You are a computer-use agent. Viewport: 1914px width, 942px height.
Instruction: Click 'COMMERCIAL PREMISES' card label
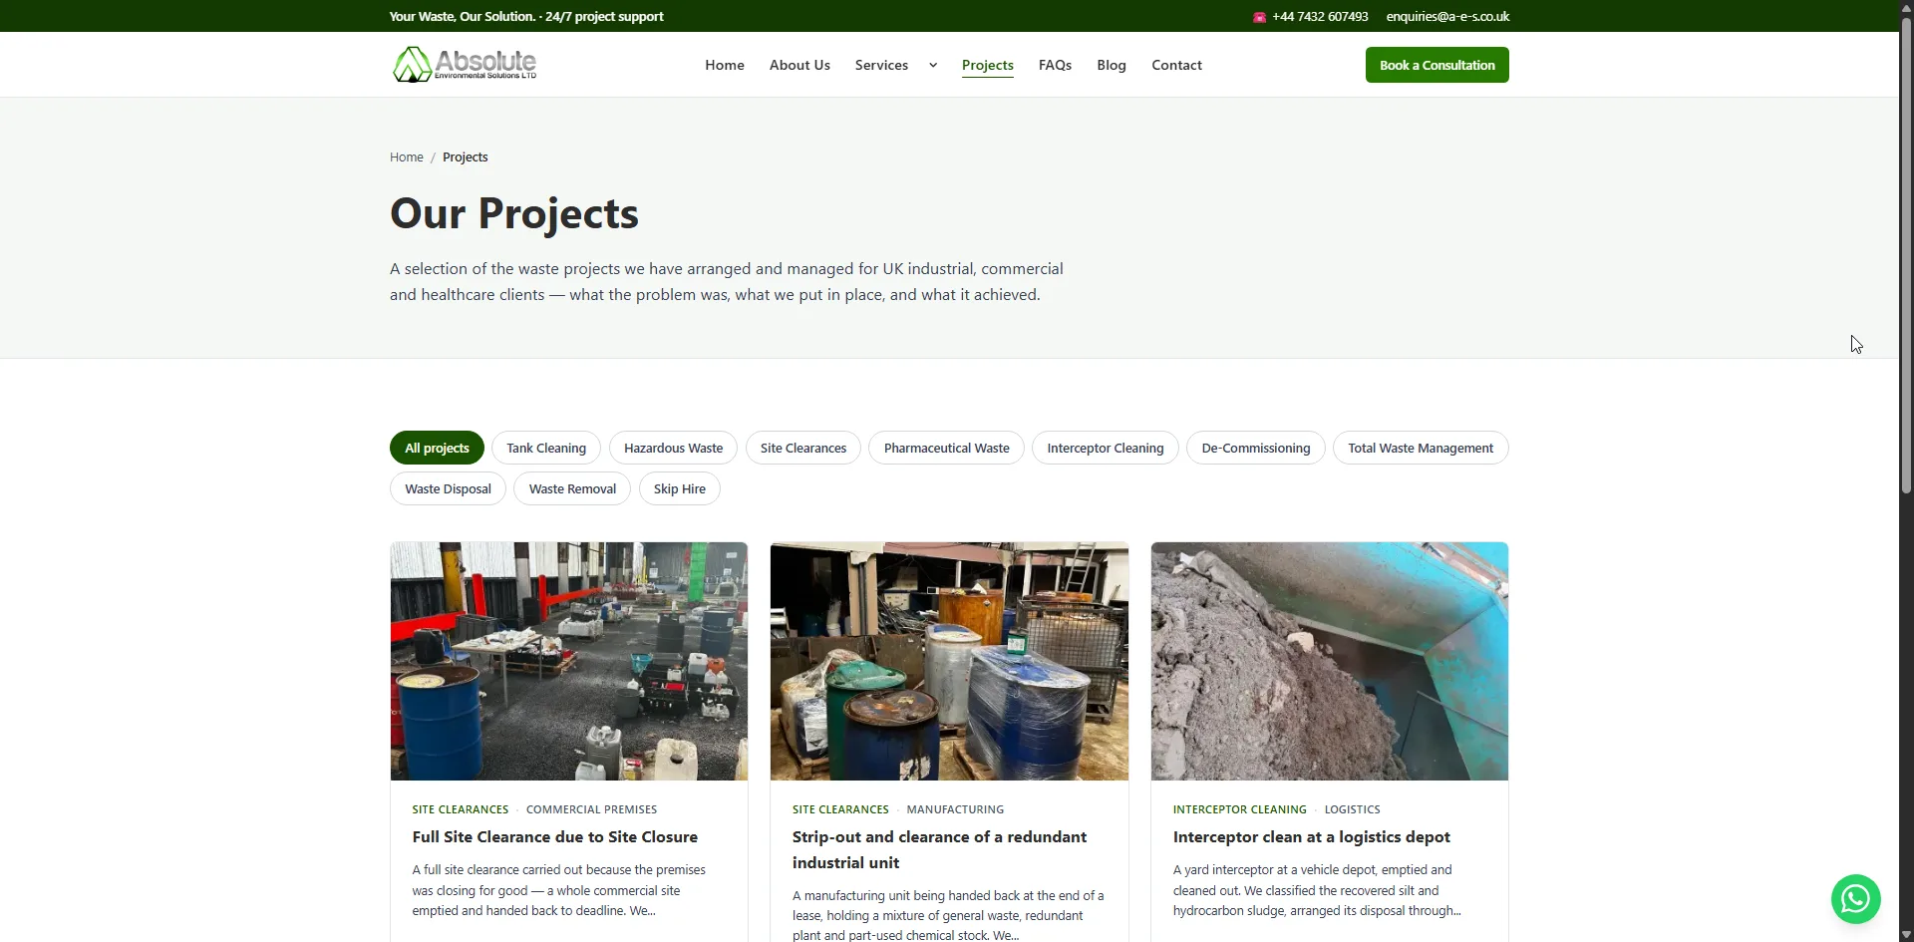591,809
